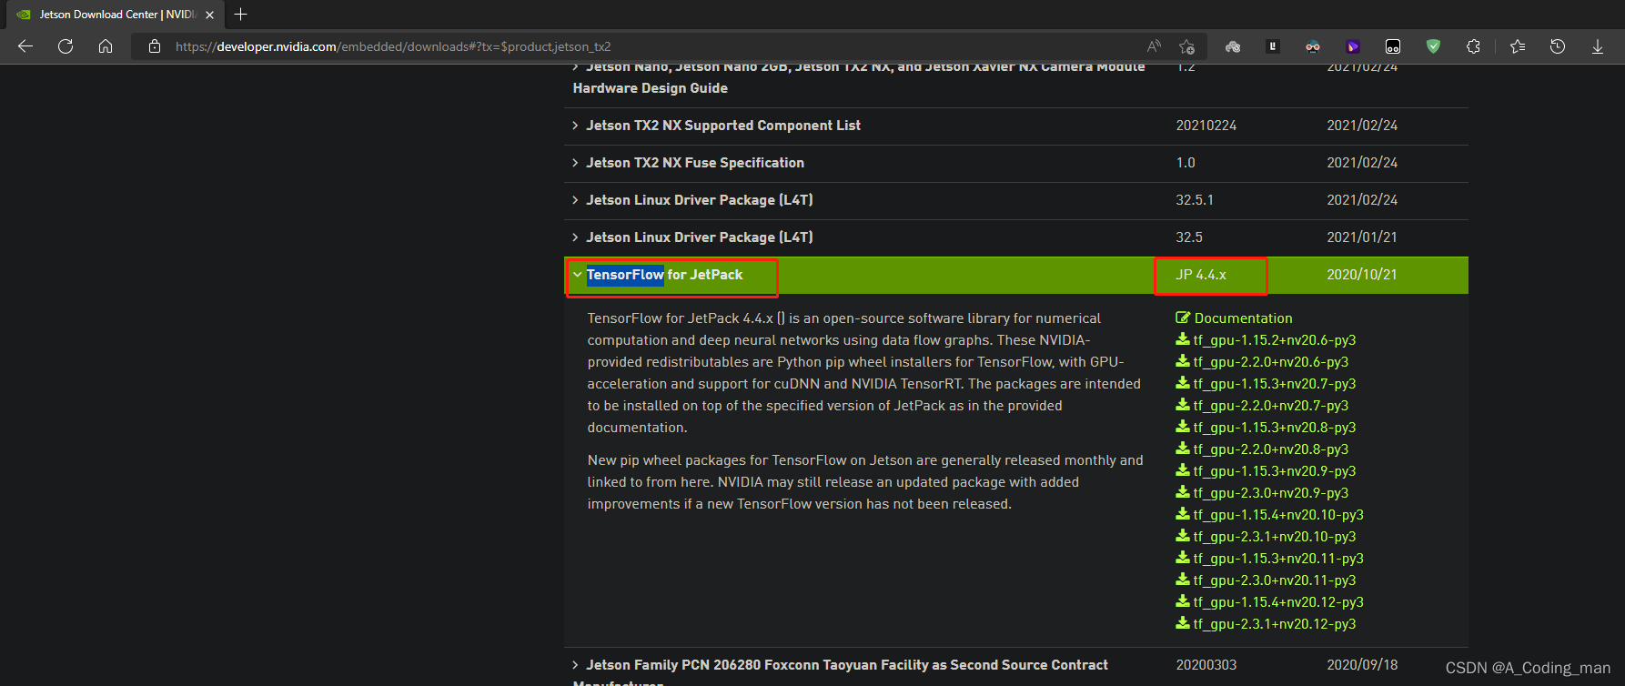Viewport: 1625px width, 686px height.
Task: Open the green shield extension
Action: tap(1433, 46)
